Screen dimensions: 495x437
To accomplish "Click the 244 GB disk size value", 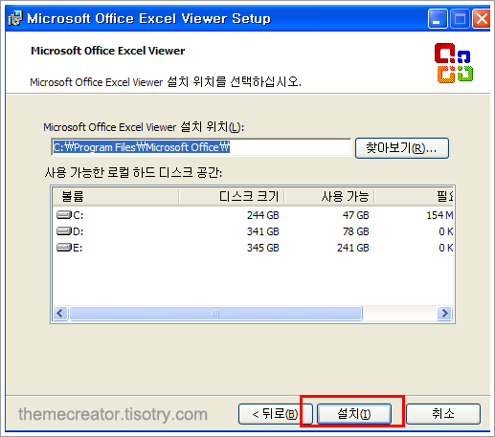I will pyautogui.click(x=263, y=215).
